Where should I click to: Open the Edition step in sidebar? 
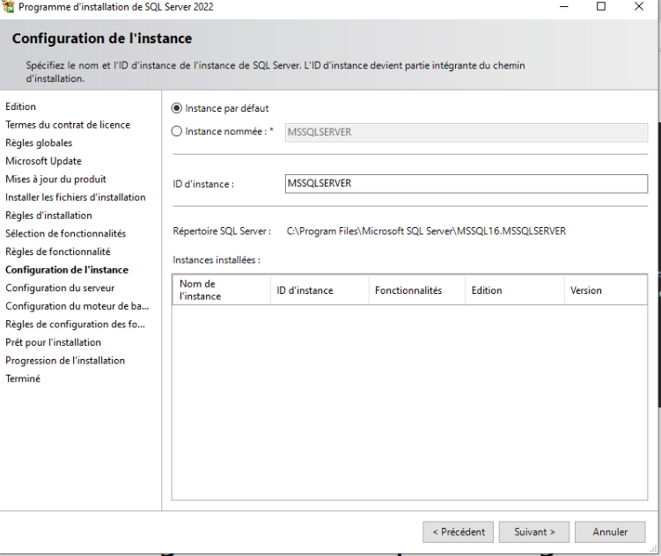(20, 106)
